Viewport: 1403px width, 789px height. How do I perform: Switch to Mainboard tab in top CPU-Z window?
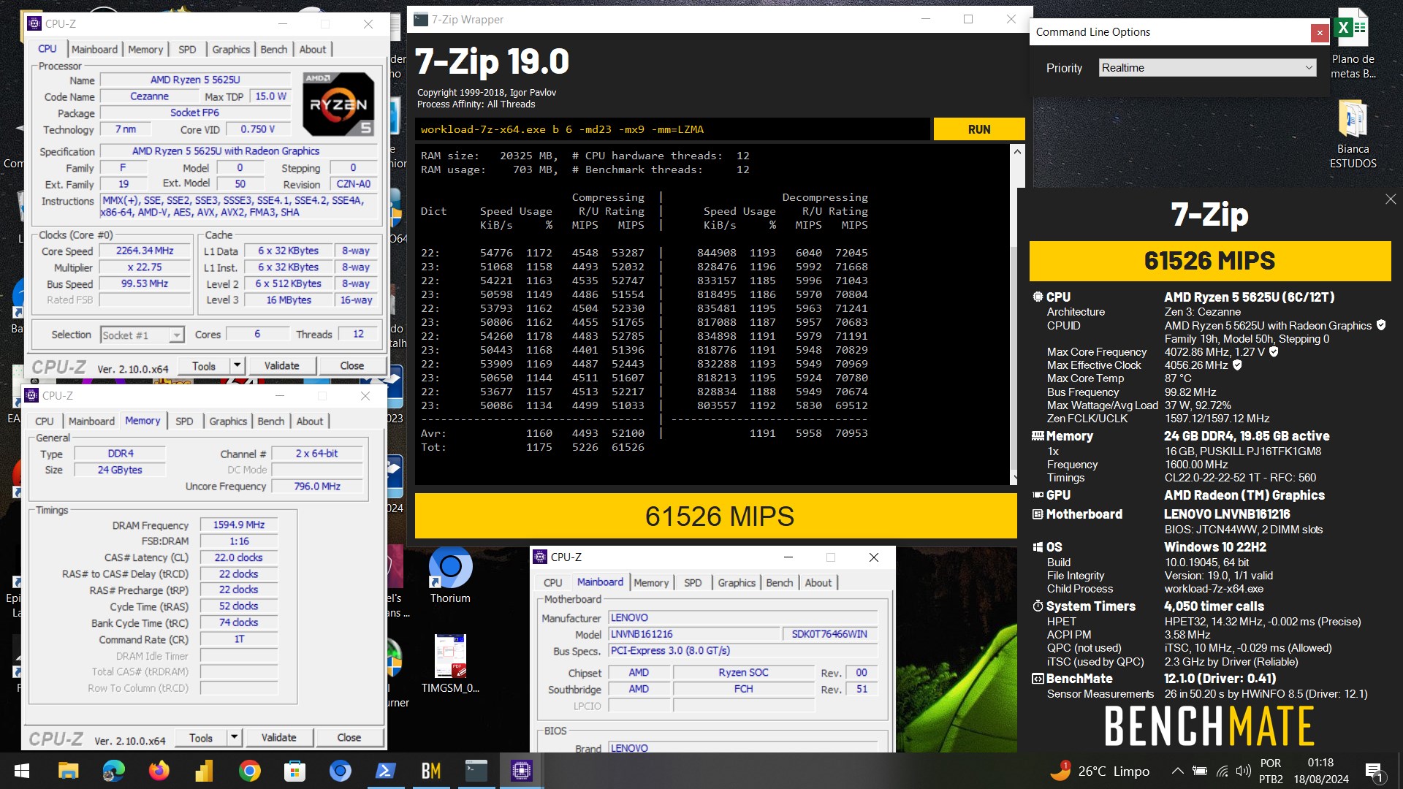[x=94, y=49]
